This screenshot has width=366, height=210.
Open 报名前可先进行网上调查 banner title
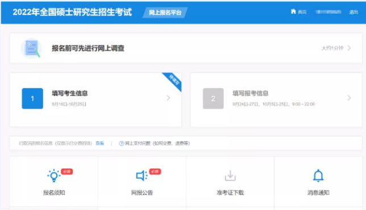tap(88, 48)
